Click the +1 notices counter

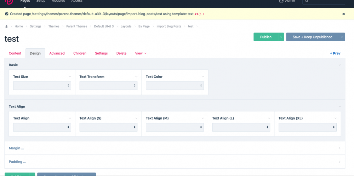coord(196,14)
